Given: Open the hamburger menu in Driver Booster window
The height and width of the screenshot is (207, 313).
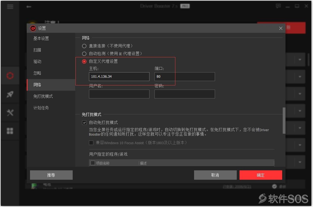Looking at the screenshot, I should (10, 7).
